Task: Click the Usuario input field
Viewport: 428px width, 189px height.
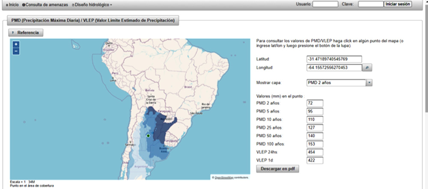Action: [325, 4]
